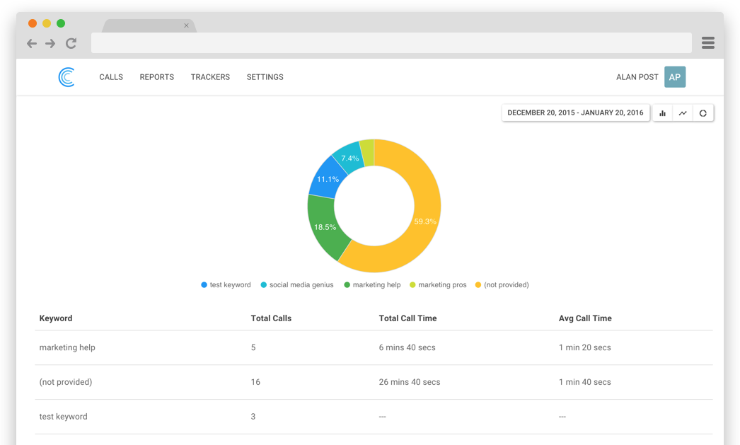740x445 pixels.
Task: Click the yellow 59.3% donut slice
Action: tap(424, 221)
